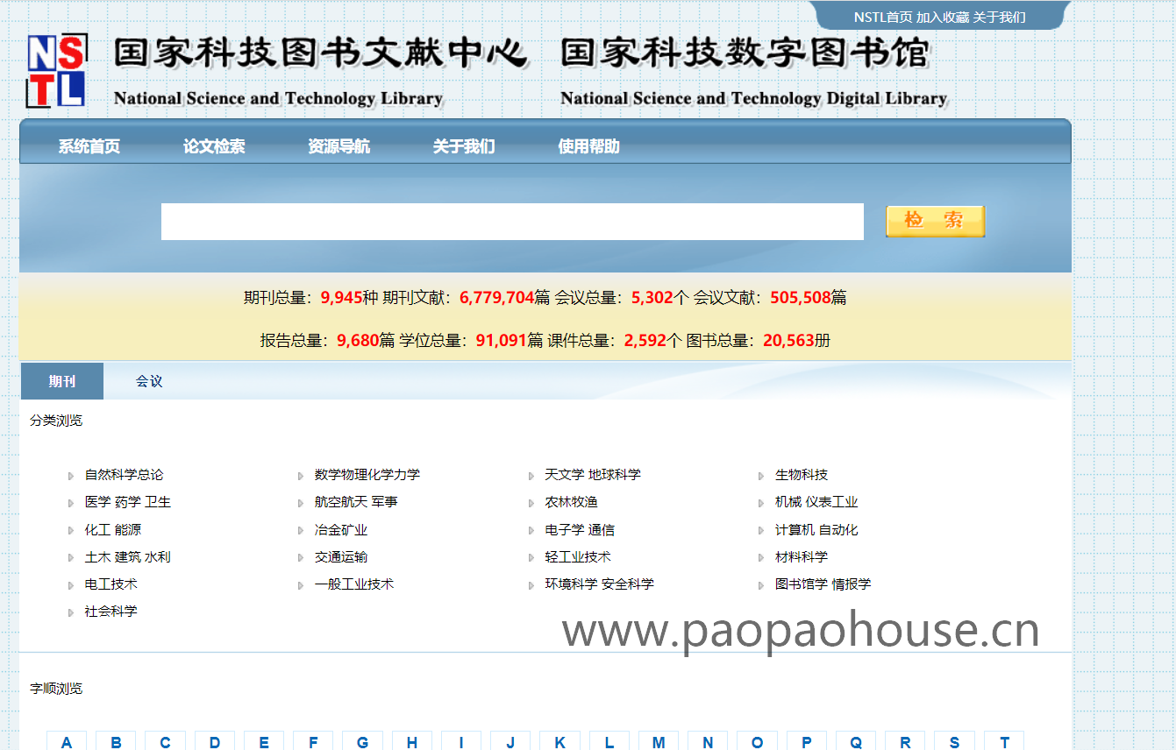
Task: Click the 加入收藏 link
Action: (x=943, y=17)
